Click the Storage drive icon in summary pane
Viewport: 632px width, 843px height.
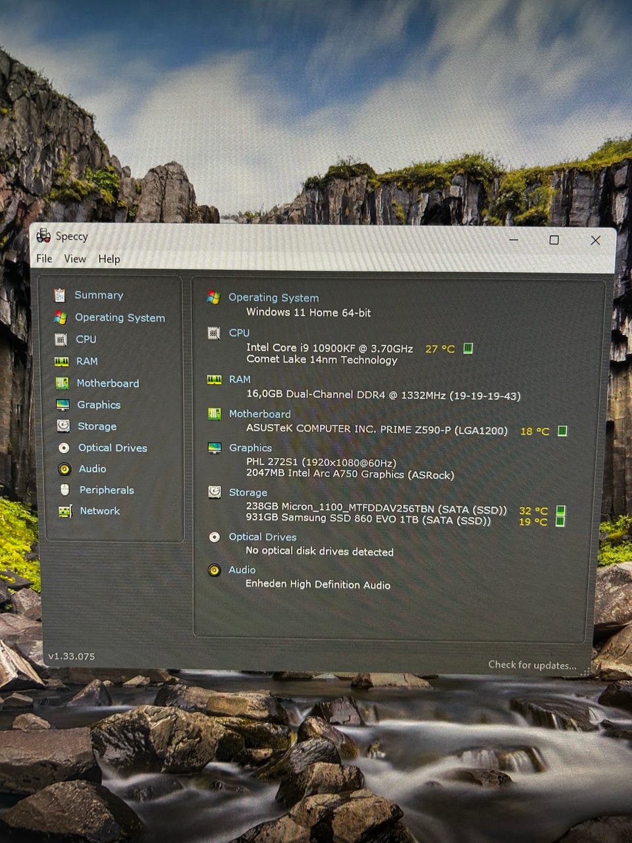(215, 492)
